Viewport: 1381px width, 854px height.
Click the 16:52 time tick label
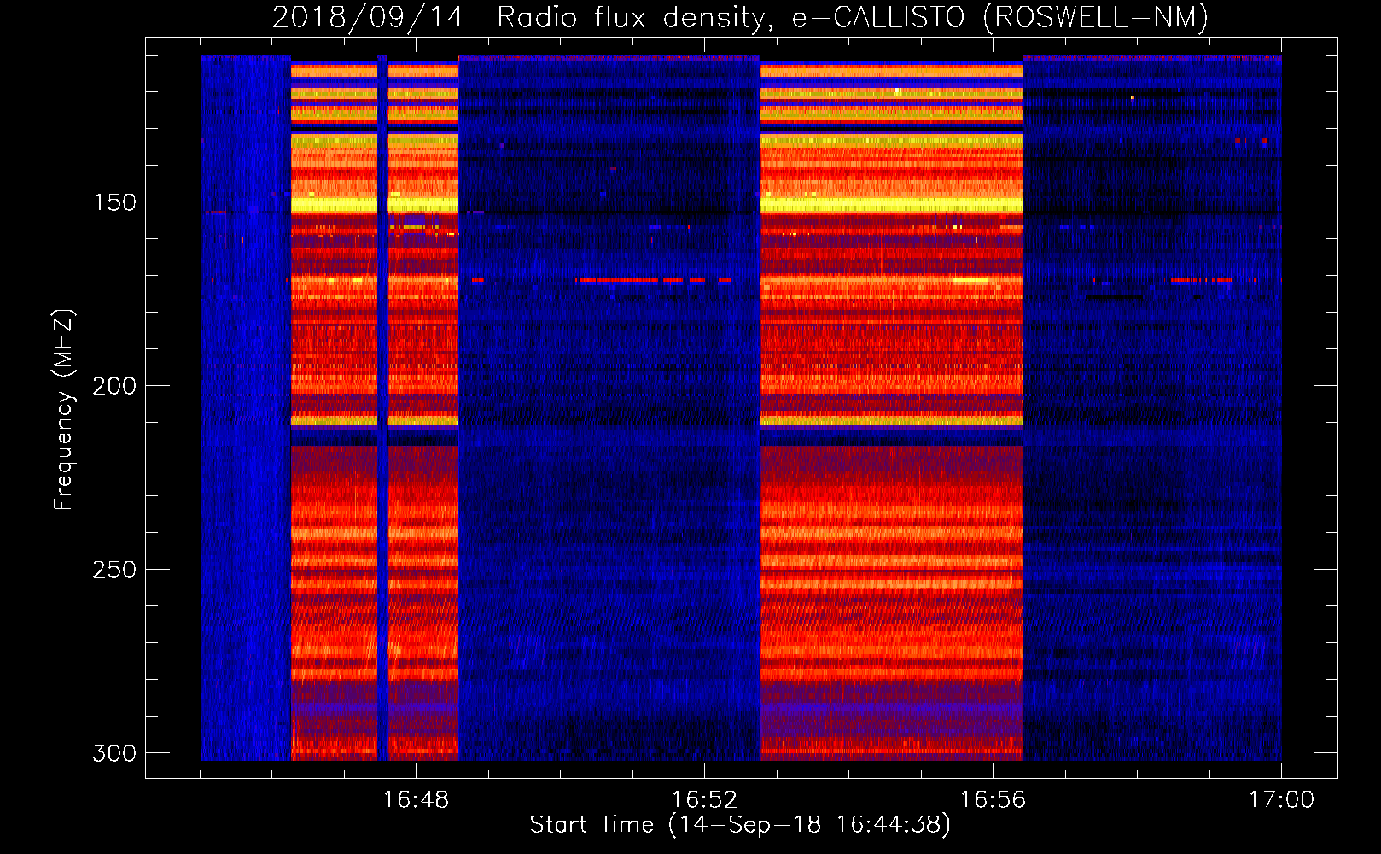[x=704, y=800]
